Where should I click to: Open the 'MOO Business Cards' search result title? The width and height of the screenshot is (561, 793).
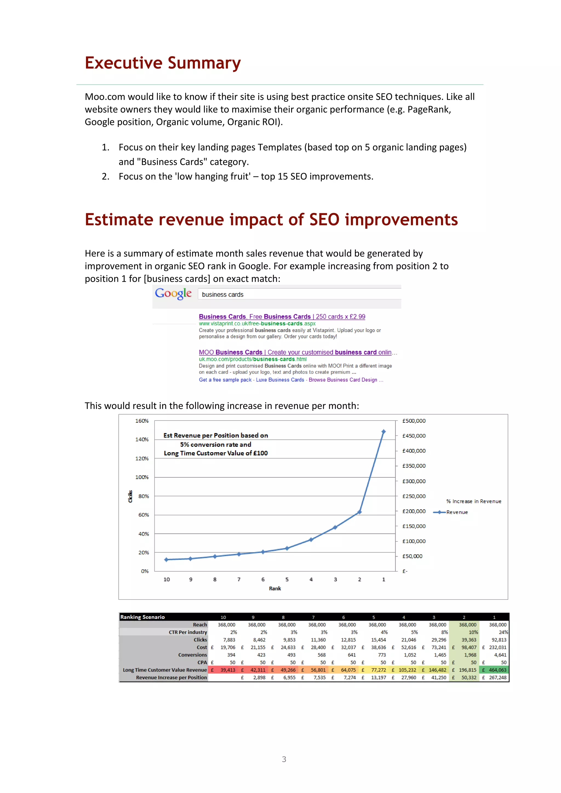click(298, 352)
